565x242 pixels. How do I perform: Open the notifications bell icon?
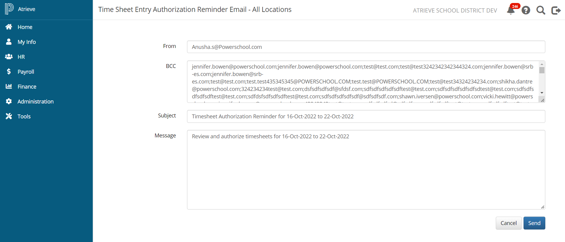tap(511, 10)
